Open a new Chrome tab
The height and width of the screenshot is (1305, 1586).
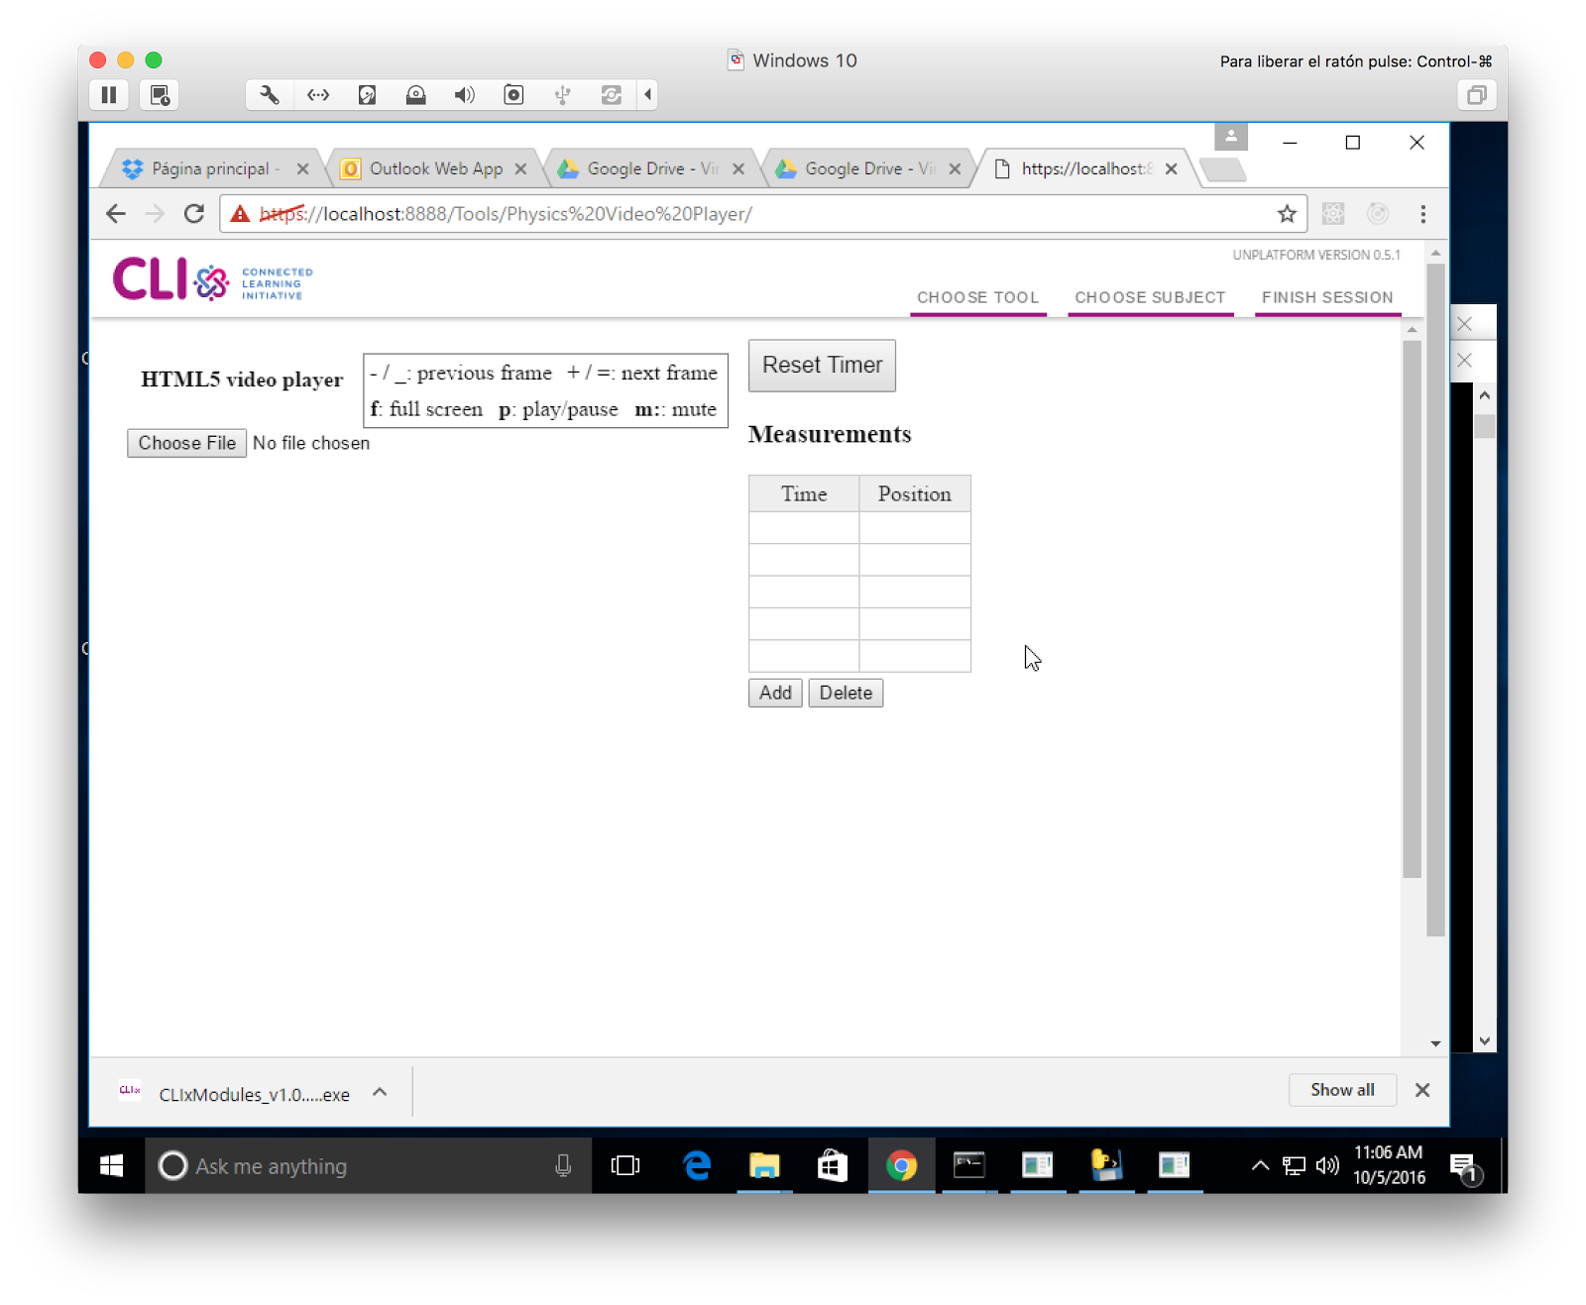point(1223,169)
